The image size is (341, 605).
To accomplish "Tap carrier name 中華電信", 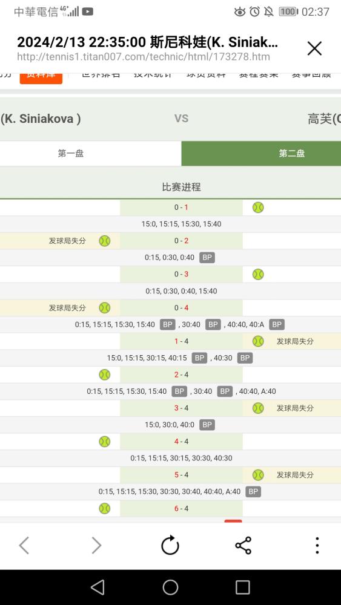I will [36, 12].
